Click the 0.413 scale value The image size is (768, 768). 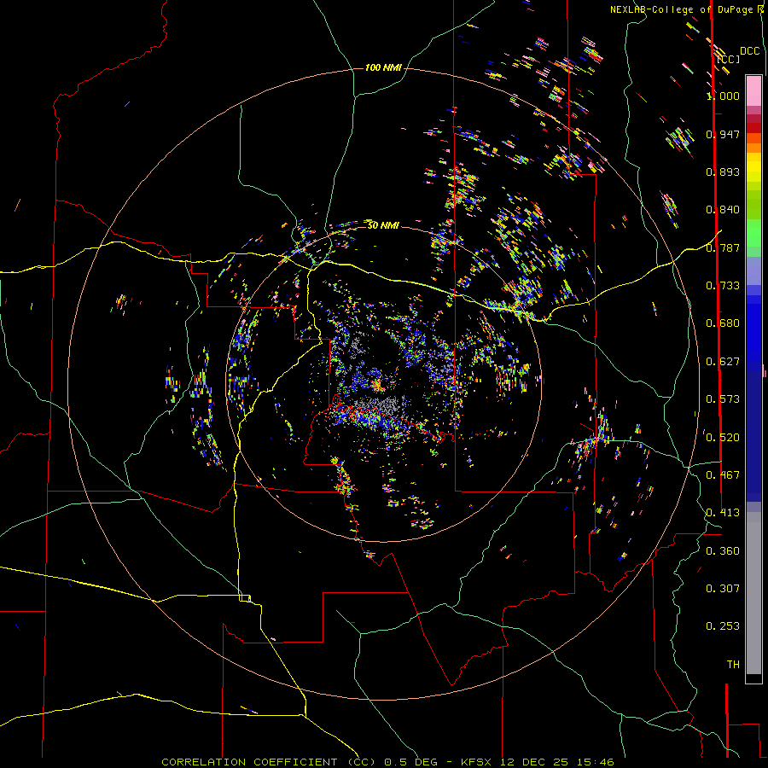723,513
